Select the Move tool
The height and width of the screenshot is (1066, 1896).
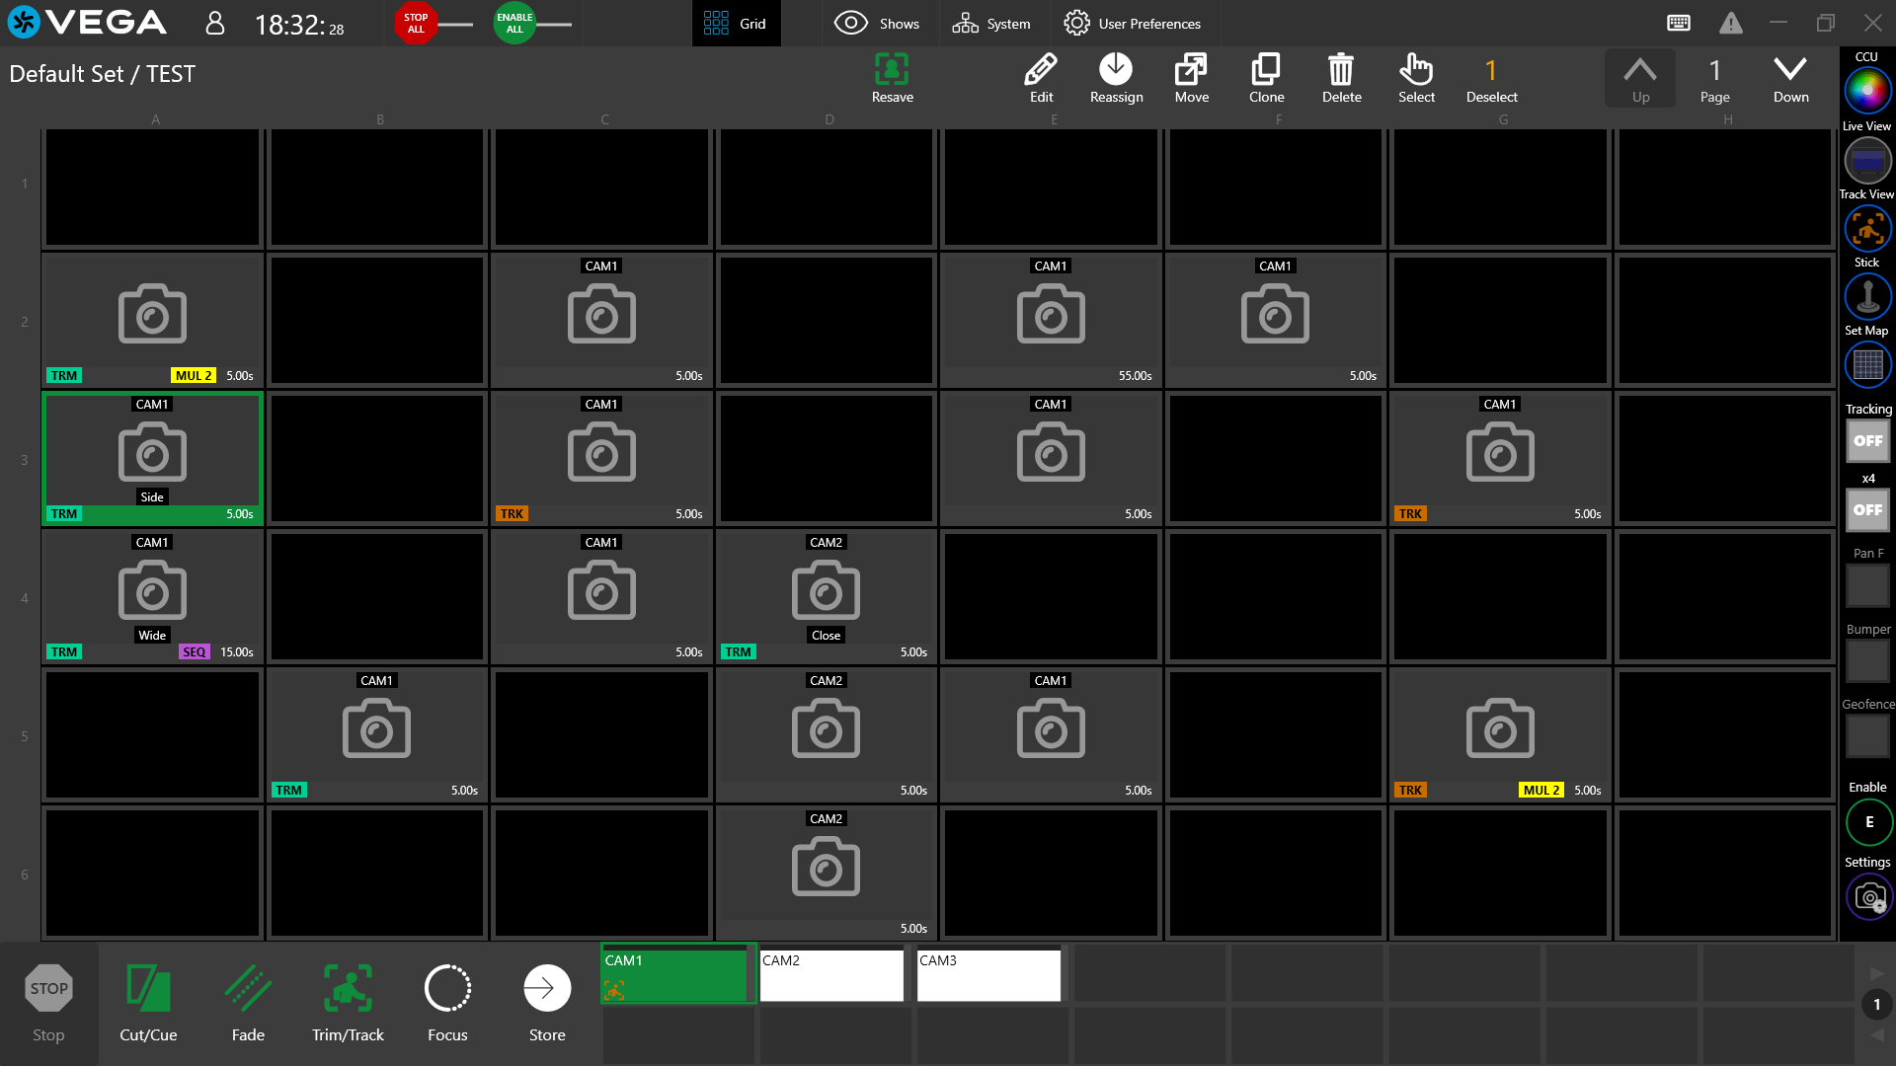coord(1191,78)
